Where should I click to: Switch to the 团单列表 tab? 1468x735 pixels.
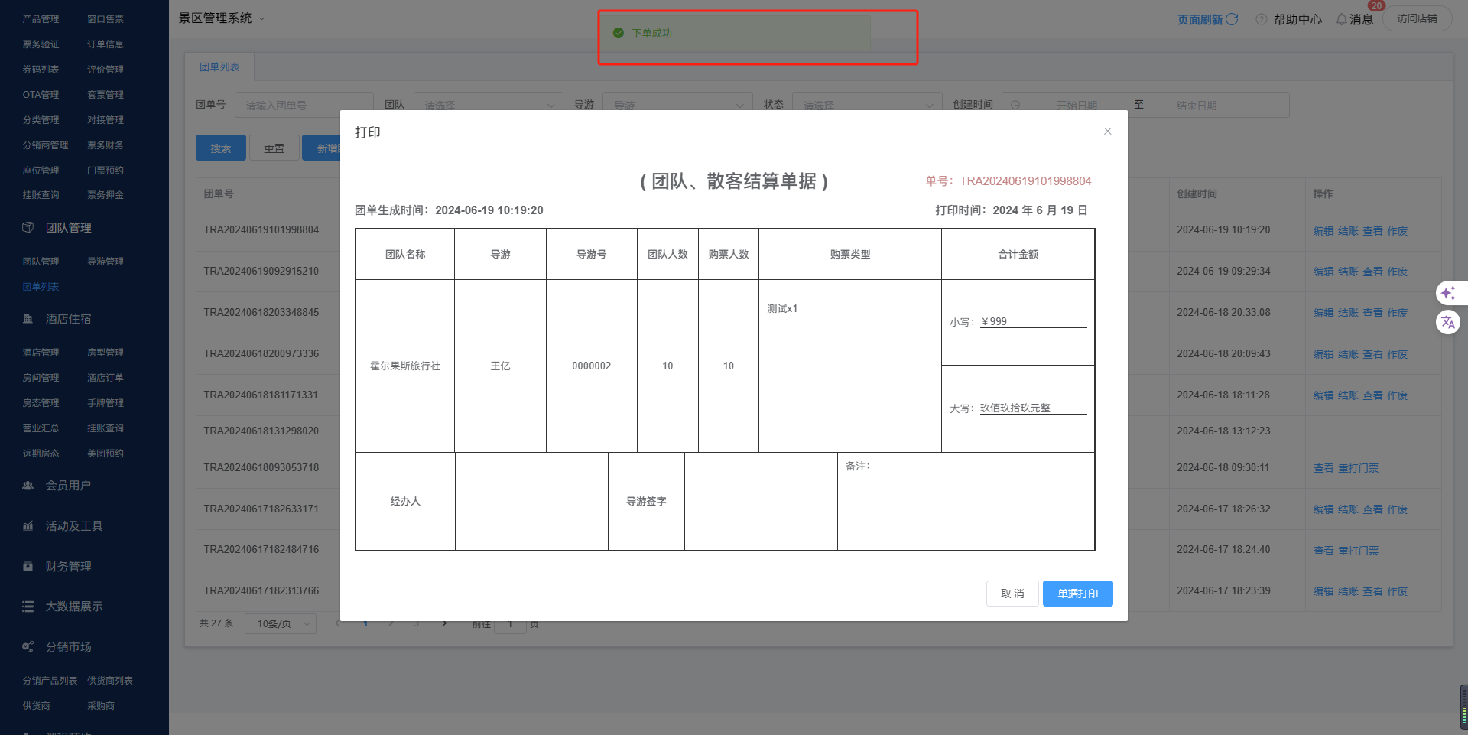(x=219, y=67)
